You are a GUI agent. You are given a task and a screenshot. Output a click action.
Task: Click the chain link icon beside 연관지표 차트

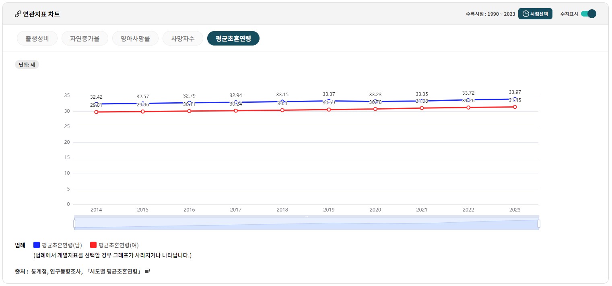coord(17,14)
